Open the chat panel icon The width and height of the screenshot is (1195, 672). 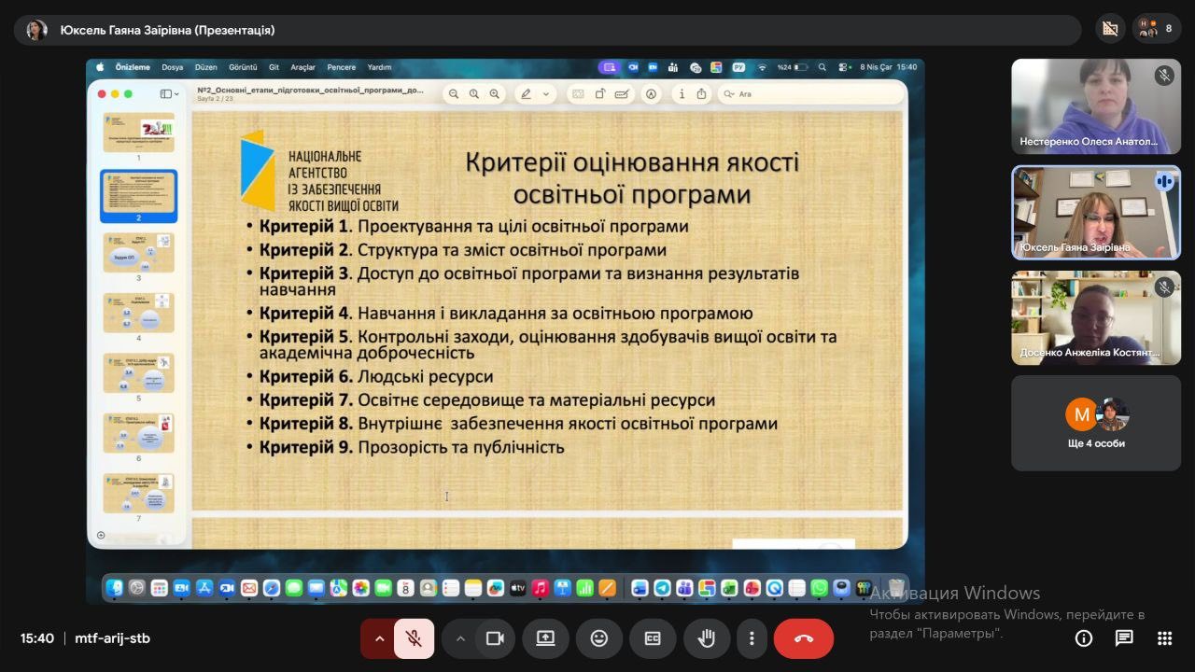click(x=1124, y=638)
